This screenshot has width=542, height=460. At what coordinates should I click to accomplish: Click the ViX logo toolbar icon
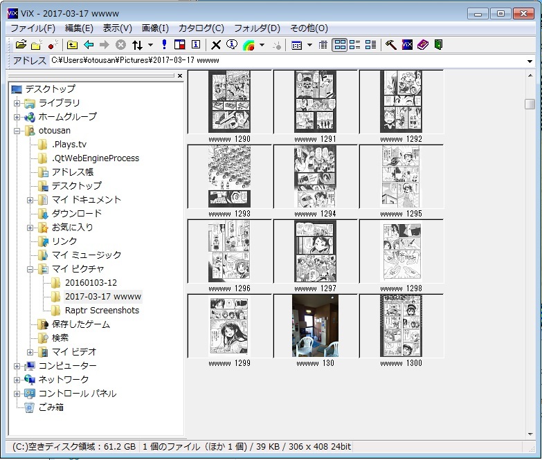pos(407,45)
